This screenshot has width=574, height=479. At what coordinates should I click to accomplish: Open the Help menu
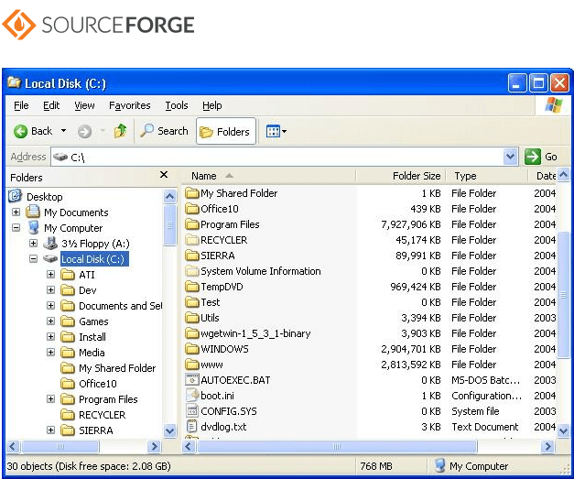212,105
